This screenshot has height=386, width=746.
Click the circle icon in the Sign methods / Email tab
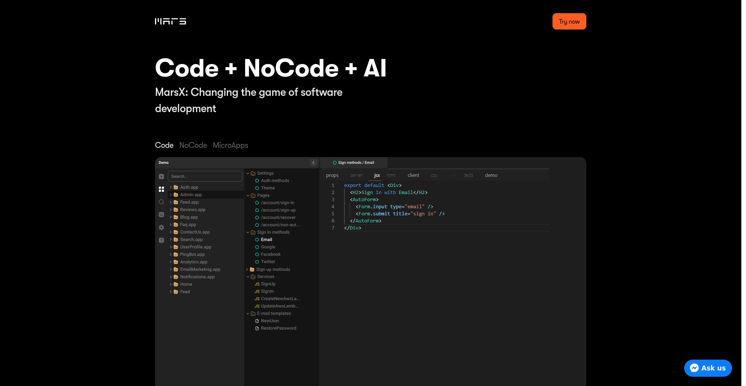pos(335,163)
